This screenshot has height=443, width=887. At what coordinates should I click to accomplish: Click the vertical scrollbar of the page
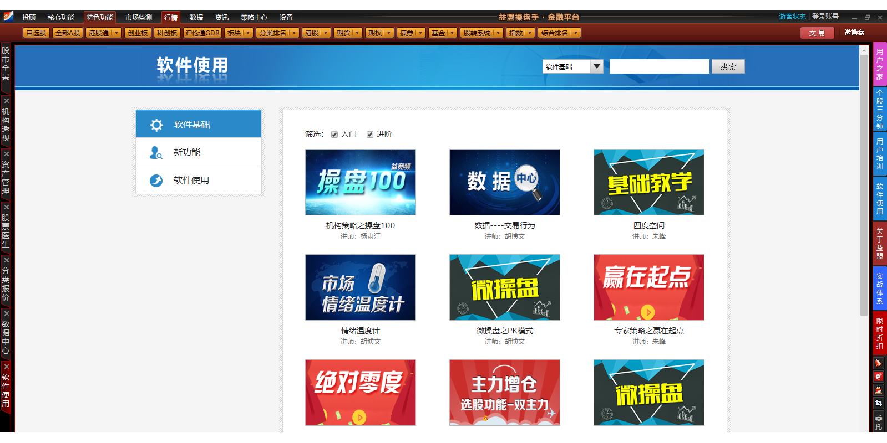864,183
